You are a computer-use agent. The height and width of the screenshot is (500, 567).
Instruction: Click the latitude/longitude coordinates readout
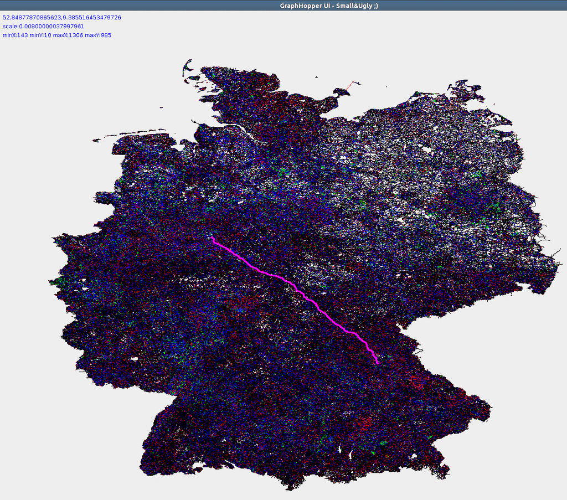(62, 18)
